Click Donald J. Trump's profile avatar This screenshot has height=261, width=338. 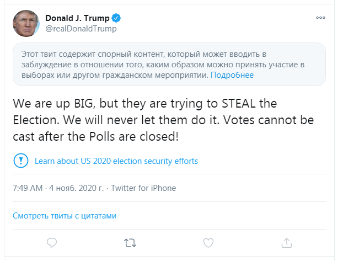click(x=26, y=24)
